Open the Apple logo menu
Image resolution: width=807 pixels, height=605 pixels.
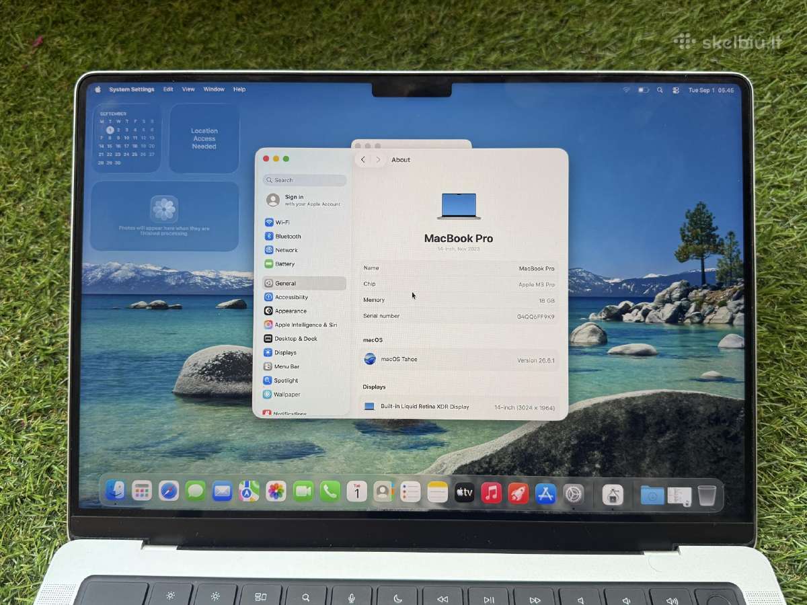coord(98,89)
